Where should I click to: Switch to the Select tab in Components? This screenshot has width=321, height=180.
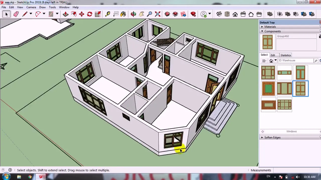click(264, 55)
